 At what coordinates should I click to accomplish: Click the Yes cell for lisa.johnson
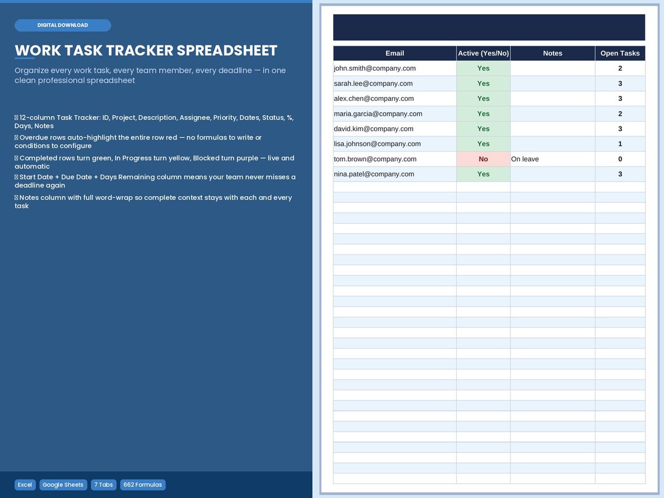coord(483,144)
